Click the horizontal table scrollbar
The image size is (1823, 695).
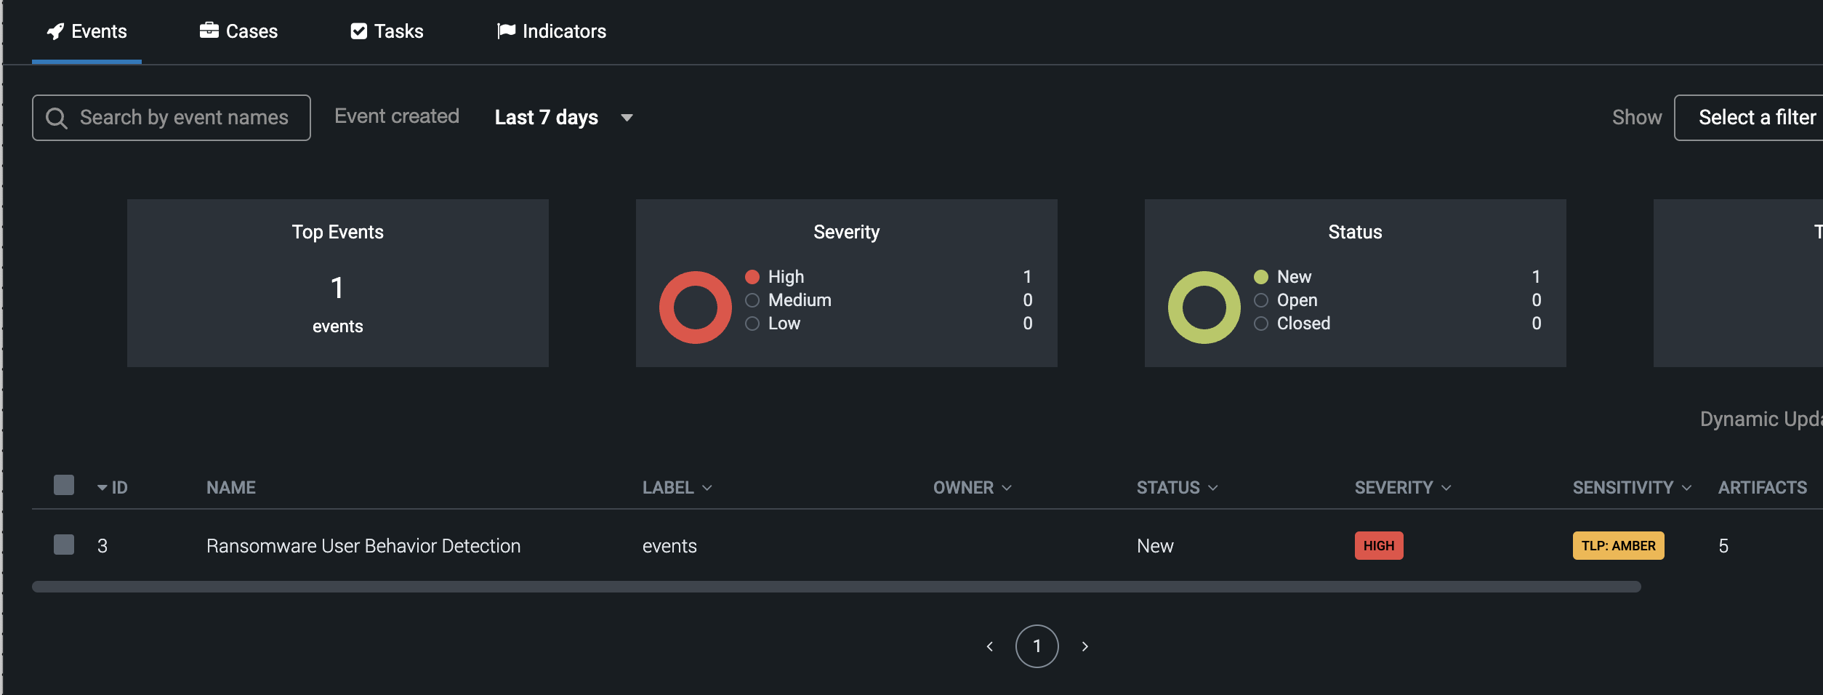click(836, 587)
